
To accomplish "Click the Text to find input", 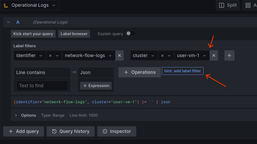I will coord(42,86).
